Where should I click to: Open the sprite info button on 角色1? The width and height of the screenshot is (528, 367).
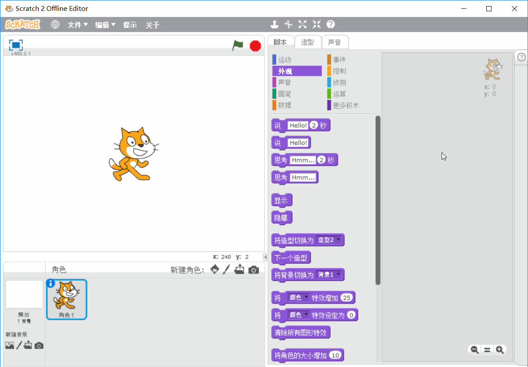click(50, 283)
